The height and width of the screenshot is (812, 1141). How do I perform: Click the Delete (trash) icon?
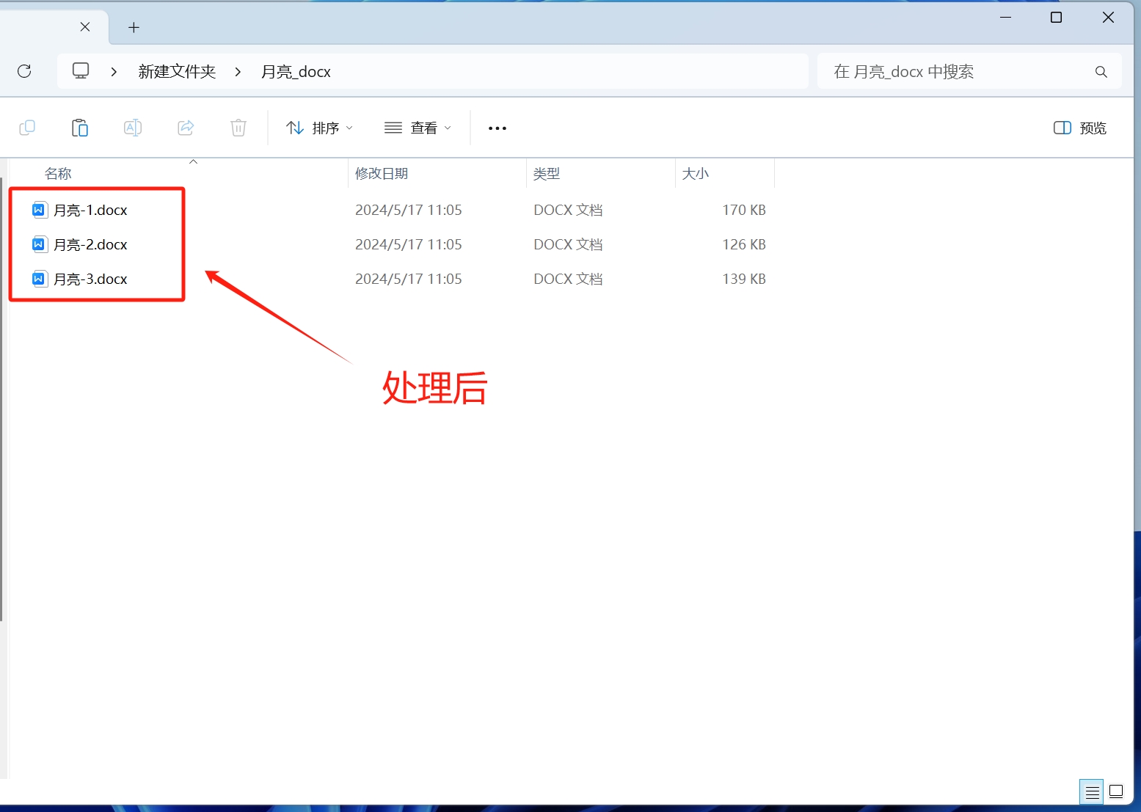[x=238, y=127]
